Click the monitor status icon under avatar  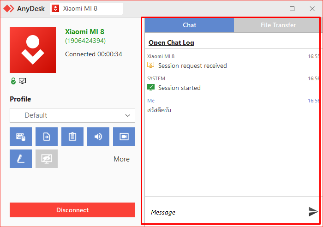coord(23,81)
